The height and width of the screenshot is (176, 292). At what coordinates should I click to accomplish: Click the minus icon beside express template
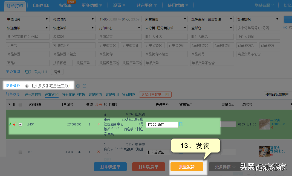pyautogui.click(x=85, y=86)
